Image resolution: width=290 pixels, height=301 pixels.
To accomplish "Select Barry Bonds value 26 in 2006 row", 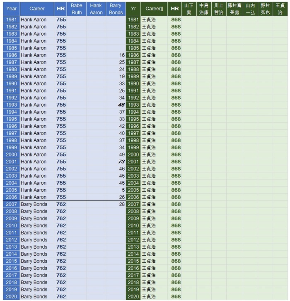I will [x=122, y=197].
